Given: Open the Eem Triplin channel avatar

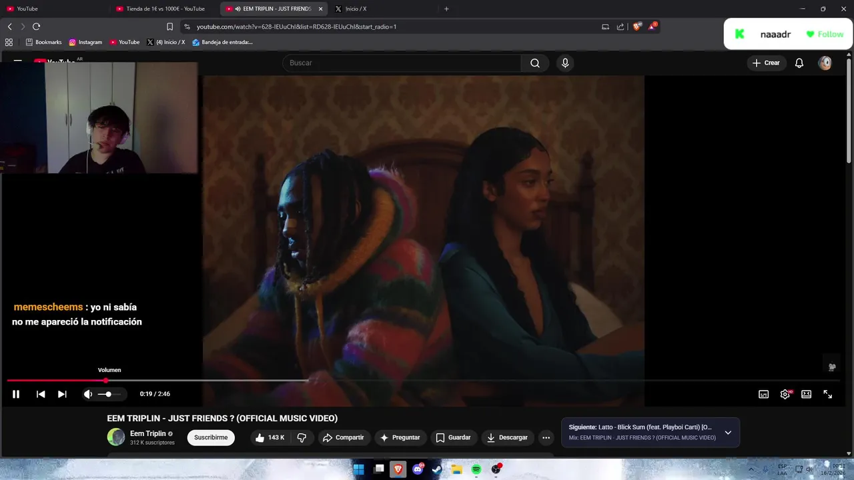Looking at the screenshot, I should point(116,437).
